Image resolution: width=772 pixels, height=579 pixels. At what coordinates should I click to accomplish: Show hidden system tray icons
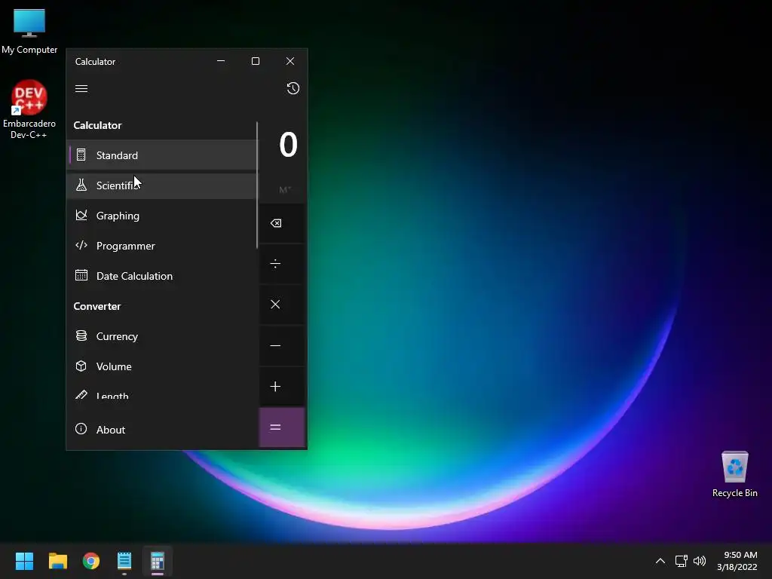click(x=660, y=561)
